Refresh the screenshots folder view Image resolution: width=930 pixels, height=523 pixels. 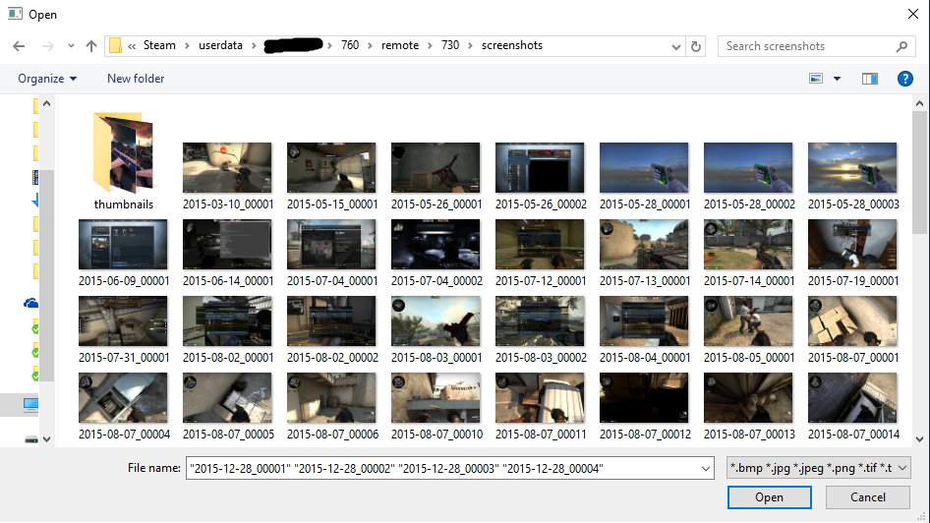696,46
